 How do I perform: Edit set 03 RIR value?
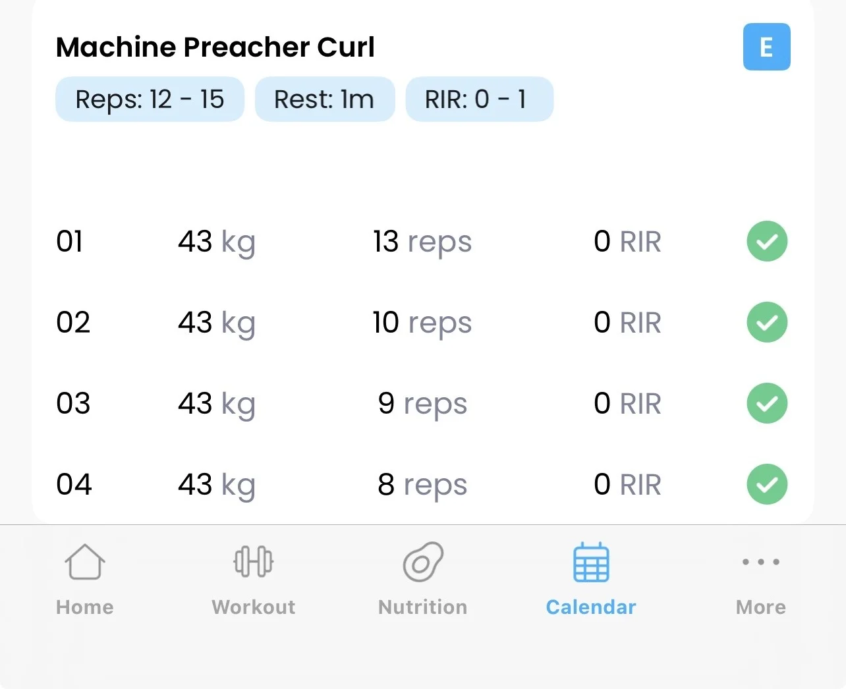click(627, 403)
